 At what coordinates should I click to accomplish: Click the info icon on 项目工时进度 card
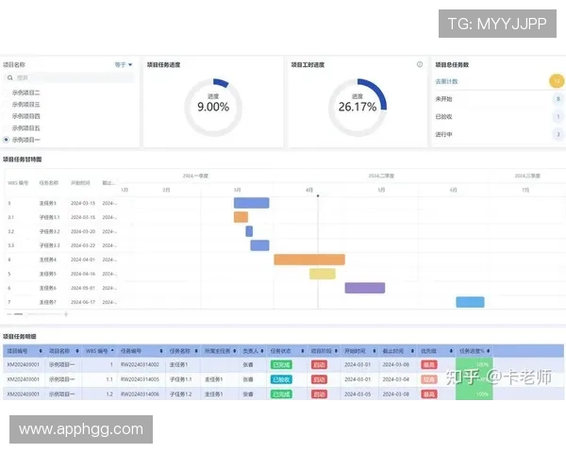click(420, 65)
